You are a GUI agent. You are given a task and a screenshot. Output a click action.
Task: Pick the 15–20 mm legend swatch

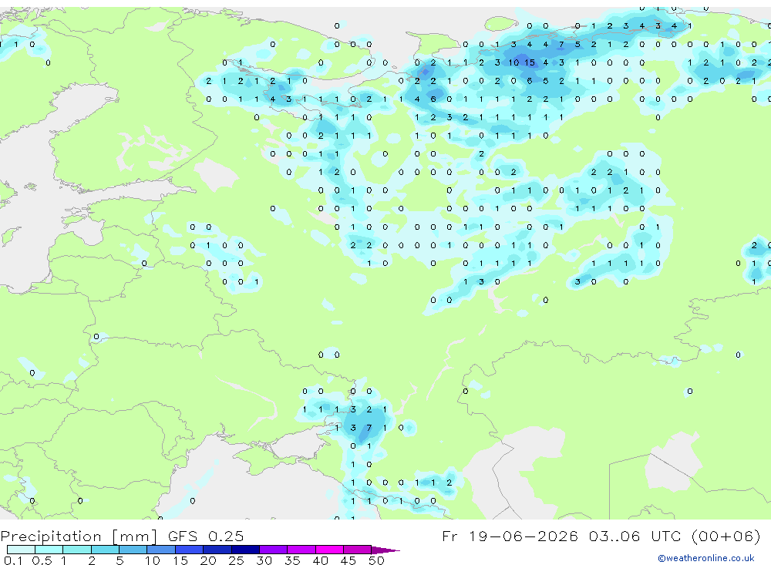point(190,550)
